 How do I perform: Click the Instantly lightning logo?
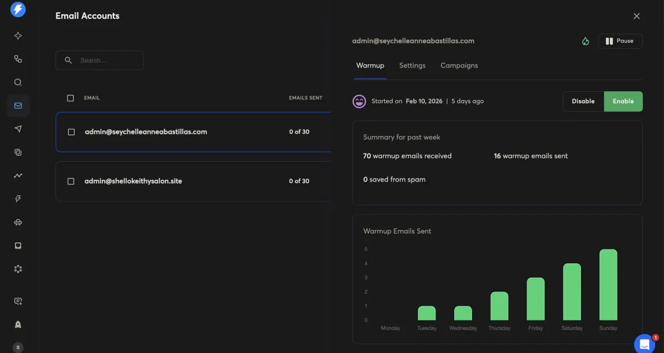(18, 9)
